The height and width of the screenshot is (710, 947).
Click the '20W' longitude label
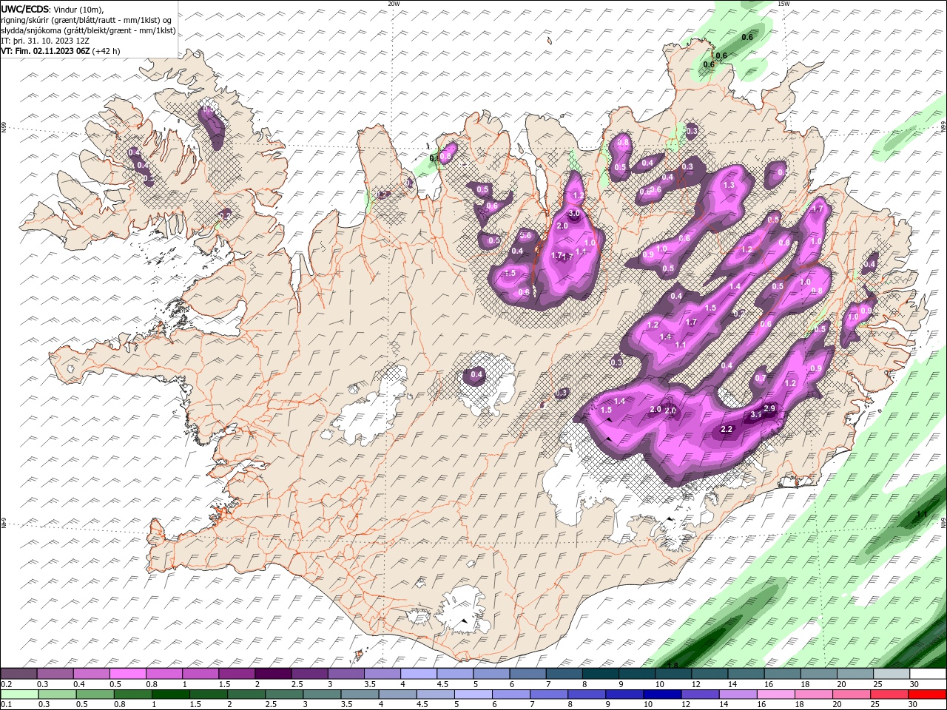pos(394,4)
